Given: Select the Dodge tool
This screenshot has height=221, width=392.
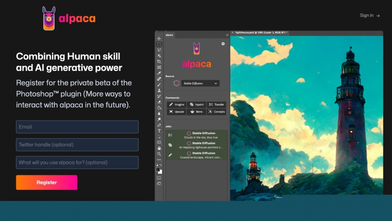Looking at the screenshot, I should [159, 119].
